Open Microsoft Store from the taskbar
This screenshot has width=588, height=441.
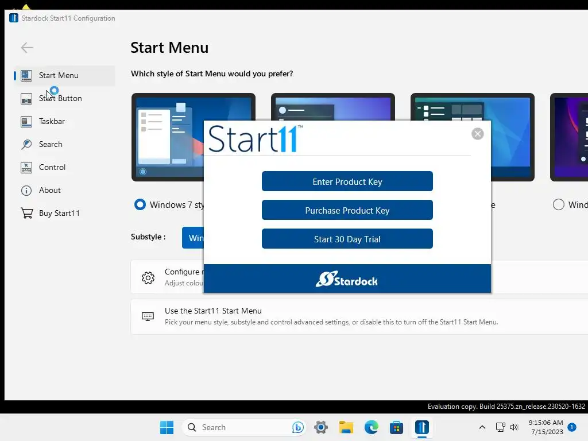tap(396, 427)
